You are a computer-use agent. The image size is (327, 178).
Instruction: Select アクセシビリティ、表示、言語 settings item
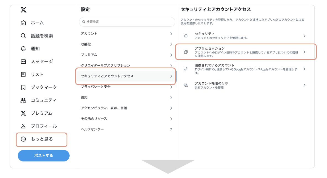coord(104,108)
